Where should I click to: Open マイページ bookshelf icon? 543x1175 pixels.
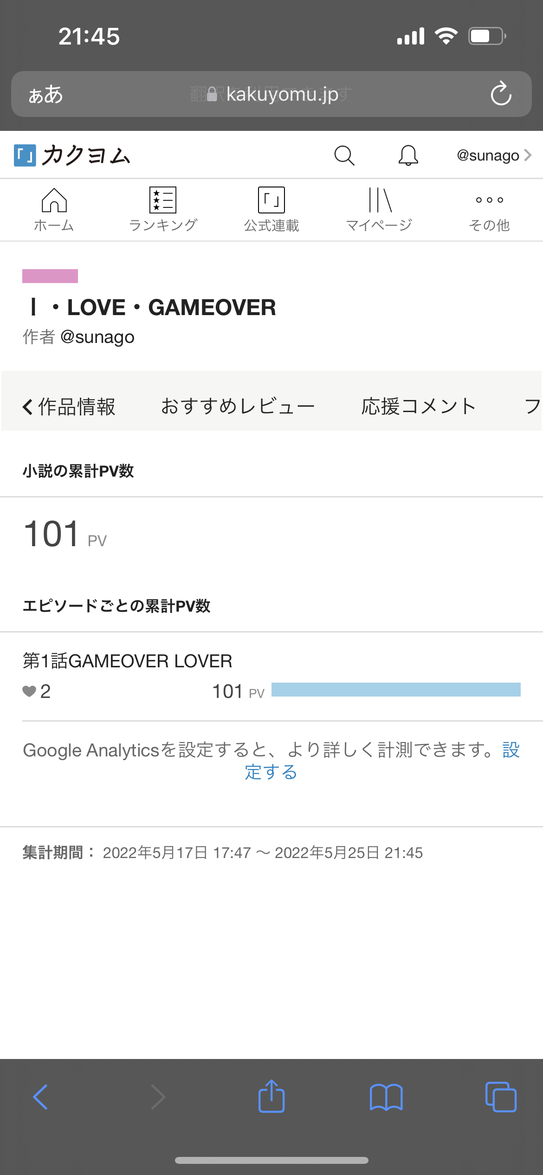[380, 209]
